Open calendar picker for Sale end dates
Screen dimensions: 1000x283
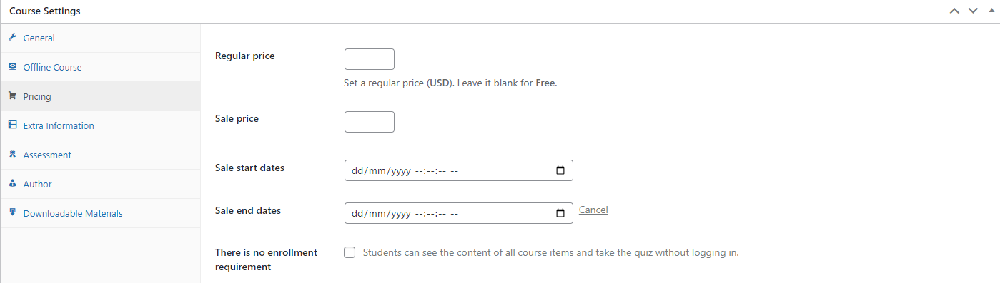click(560, 213)
